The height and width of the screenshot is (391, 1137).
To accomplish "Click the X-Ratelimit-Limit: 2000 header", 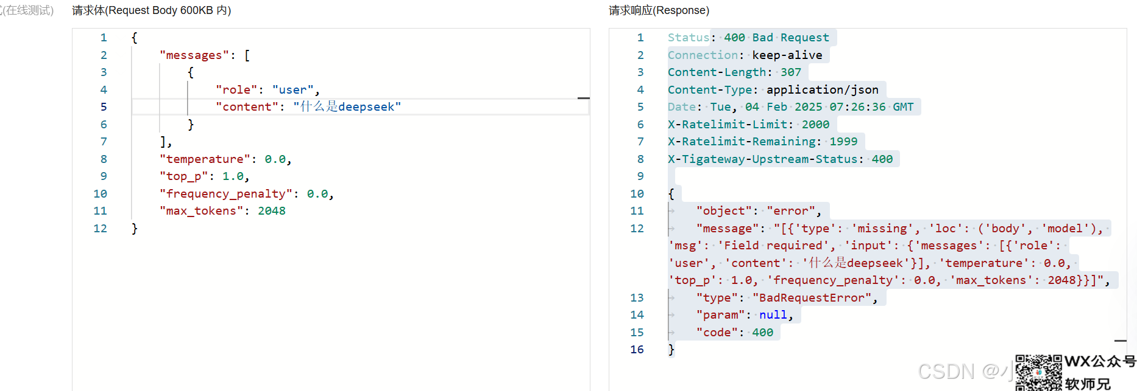I will tap(748, 125).
